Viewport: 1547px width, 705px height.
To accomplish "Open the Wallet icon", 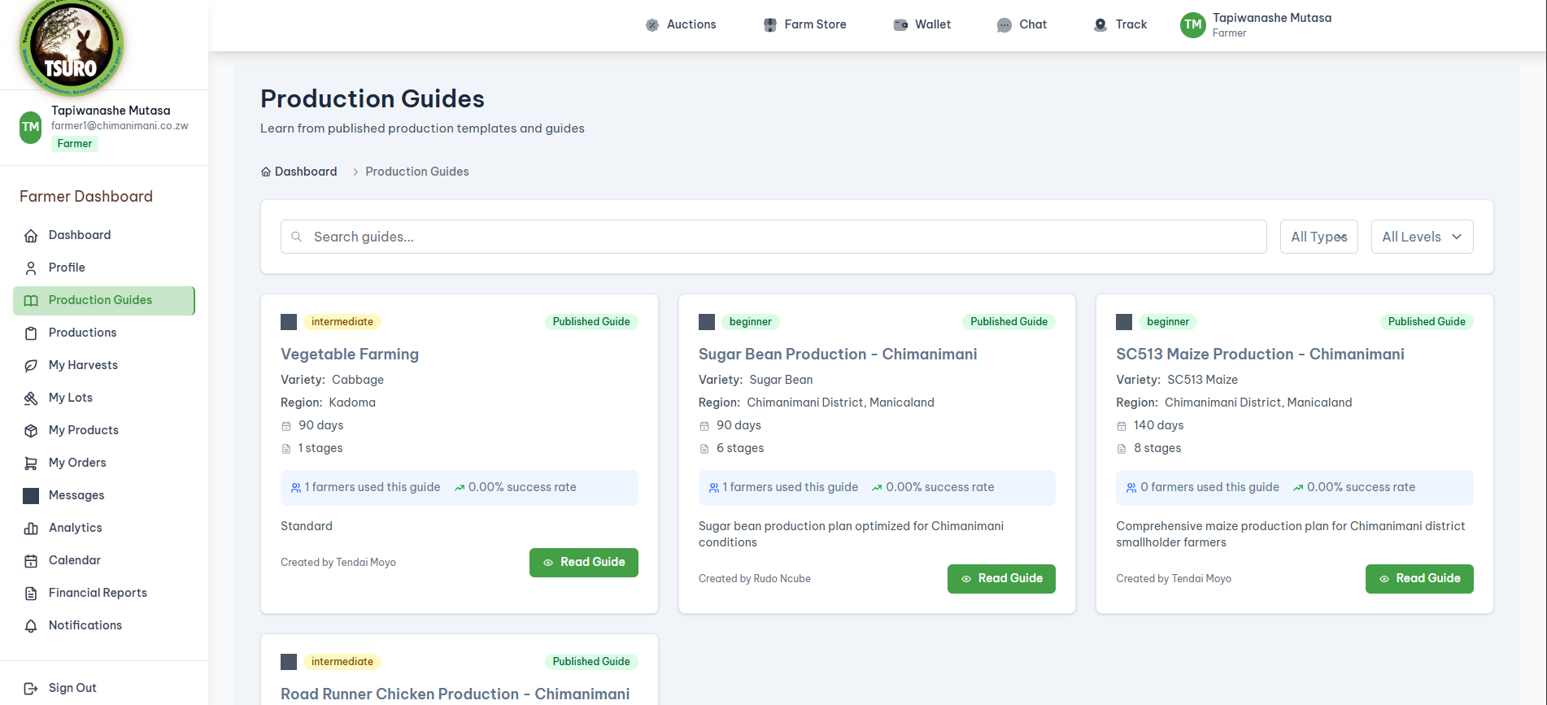I will pos(900,25).
